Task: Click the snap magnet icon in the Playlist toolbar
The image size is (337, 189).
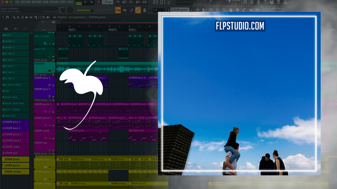Action: coord(7,17)
